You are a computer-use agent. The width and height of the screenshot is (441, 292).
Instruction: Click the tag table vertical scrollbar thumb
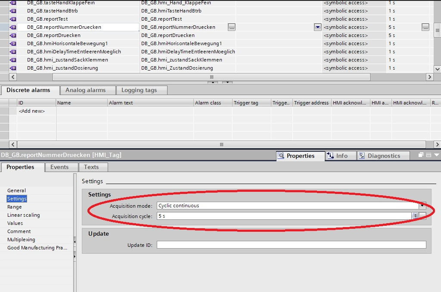point(438,31)
